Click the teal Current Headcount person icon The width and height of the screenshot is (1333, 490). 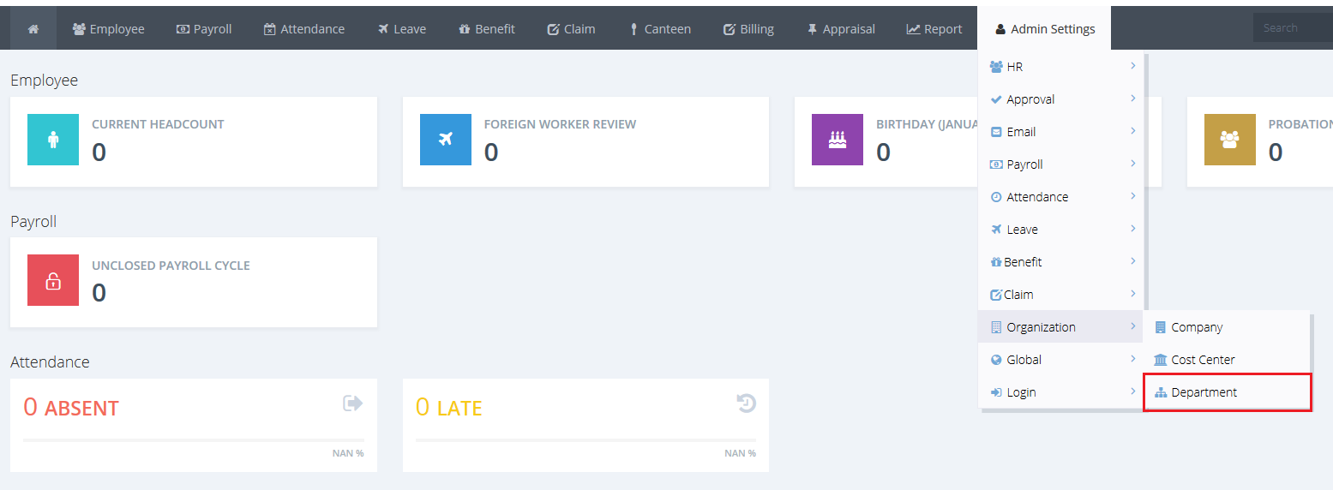53,140
